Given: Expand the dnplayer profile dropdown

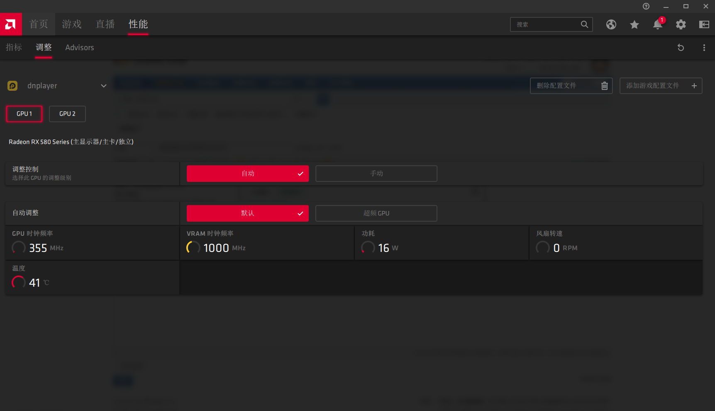Looking at the screenshot, I should 103,86.
